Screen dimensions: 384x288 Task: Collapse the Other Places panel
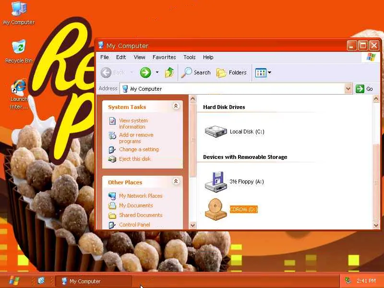[x=176, y=181]
